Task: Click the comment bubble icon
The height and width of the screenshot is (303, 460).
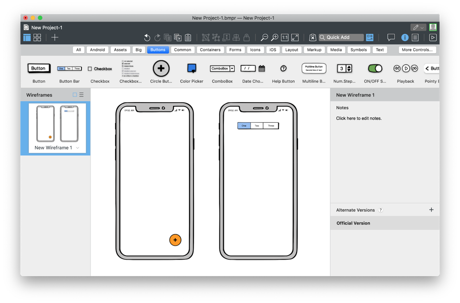Action: [x=391, y=37]
